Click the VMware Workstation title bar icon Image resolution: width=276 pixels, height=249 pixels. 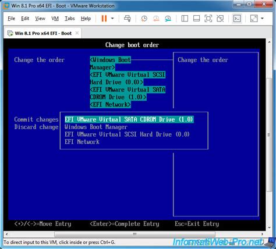[6, 6]
